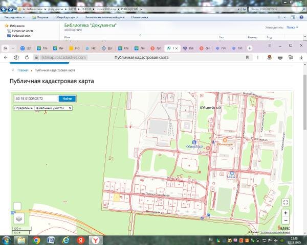Open Internet Explorer from the taskbar
Viewport: 307px width, 245px height.
tap(66, 240)
